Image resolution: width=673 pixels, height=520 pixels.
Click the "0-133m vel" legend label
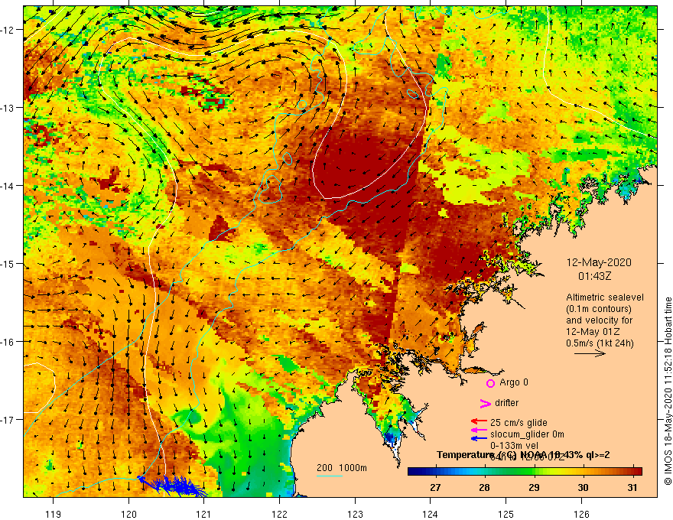point(514,446)
